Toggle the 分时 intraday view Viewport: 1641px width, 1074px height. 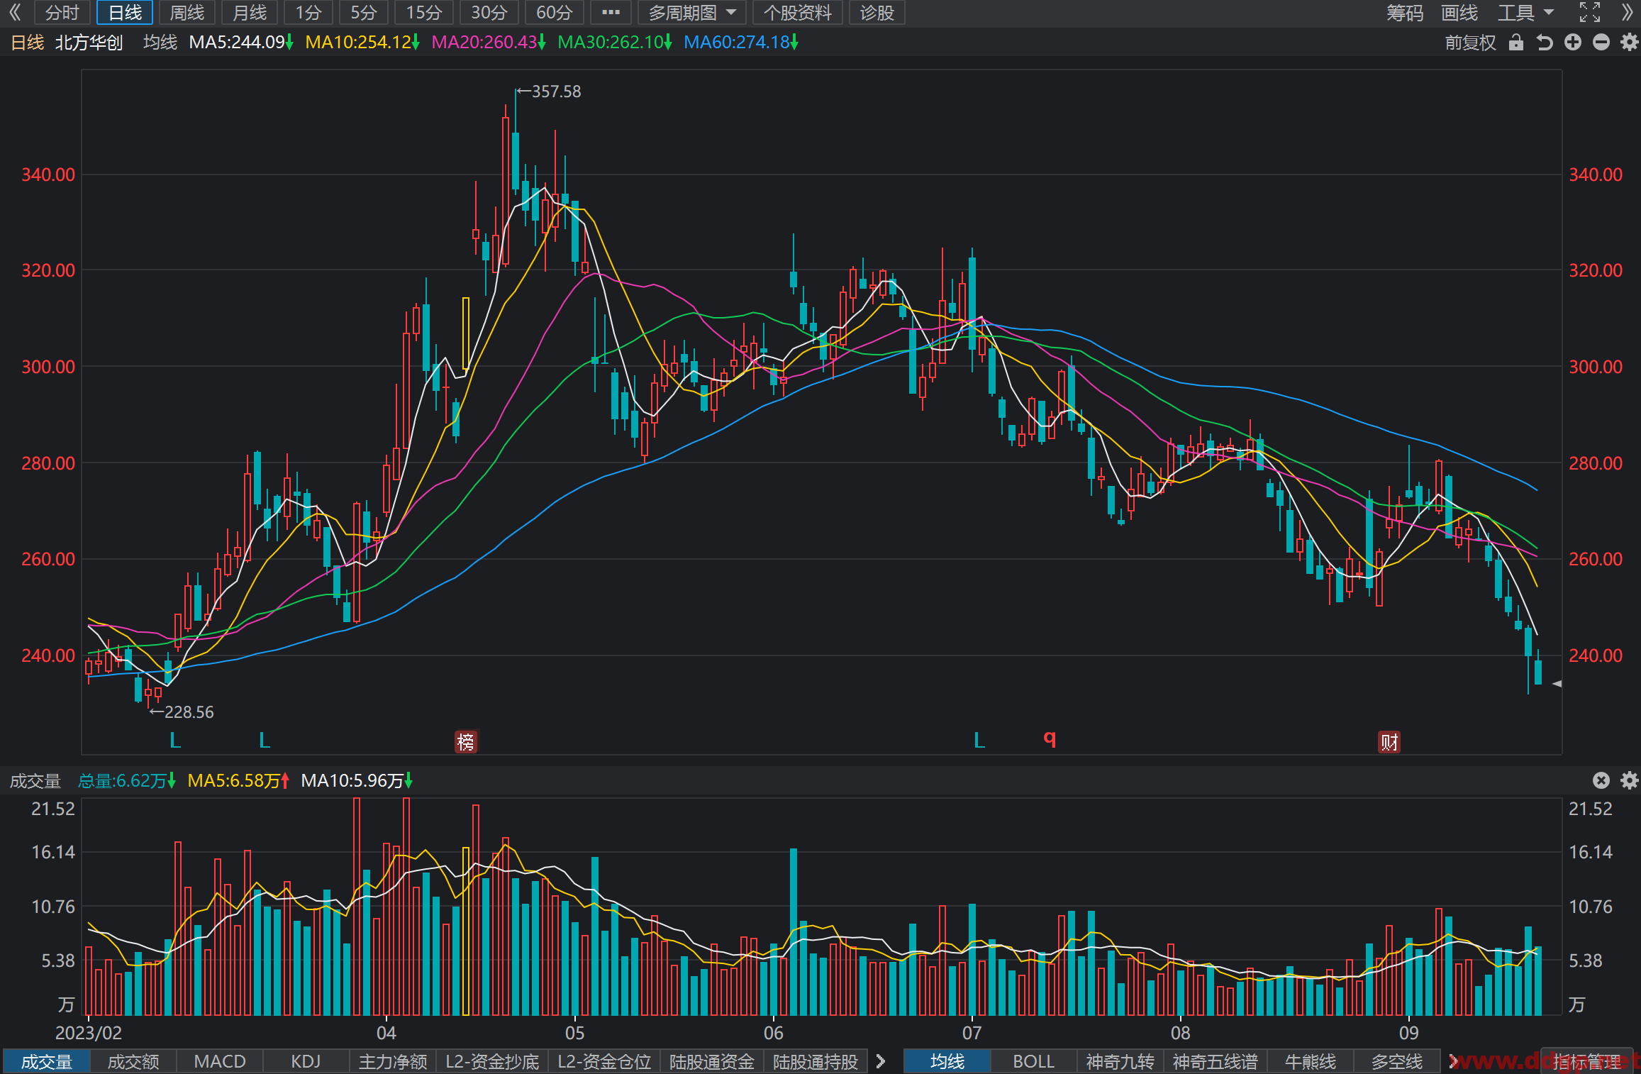click(62, 12)
